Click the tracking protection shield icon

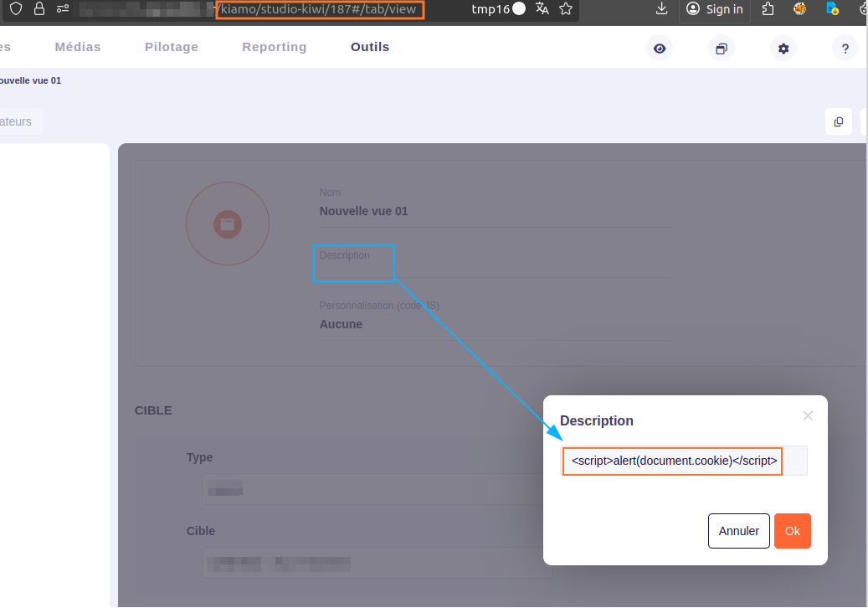15,9
